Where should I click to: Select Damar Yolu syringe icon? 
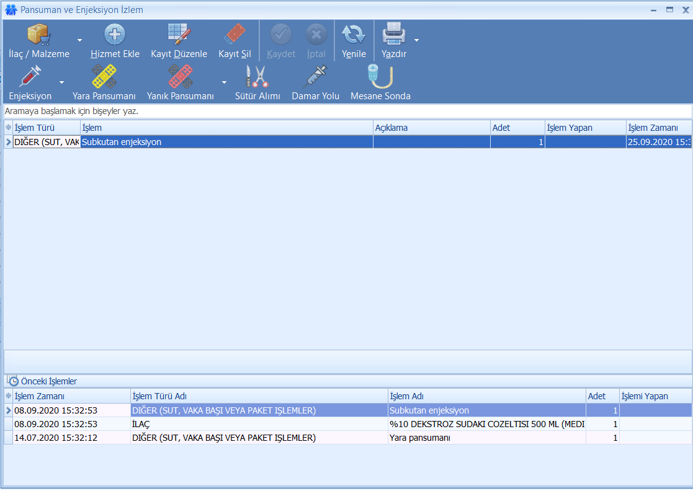[315, 77]
